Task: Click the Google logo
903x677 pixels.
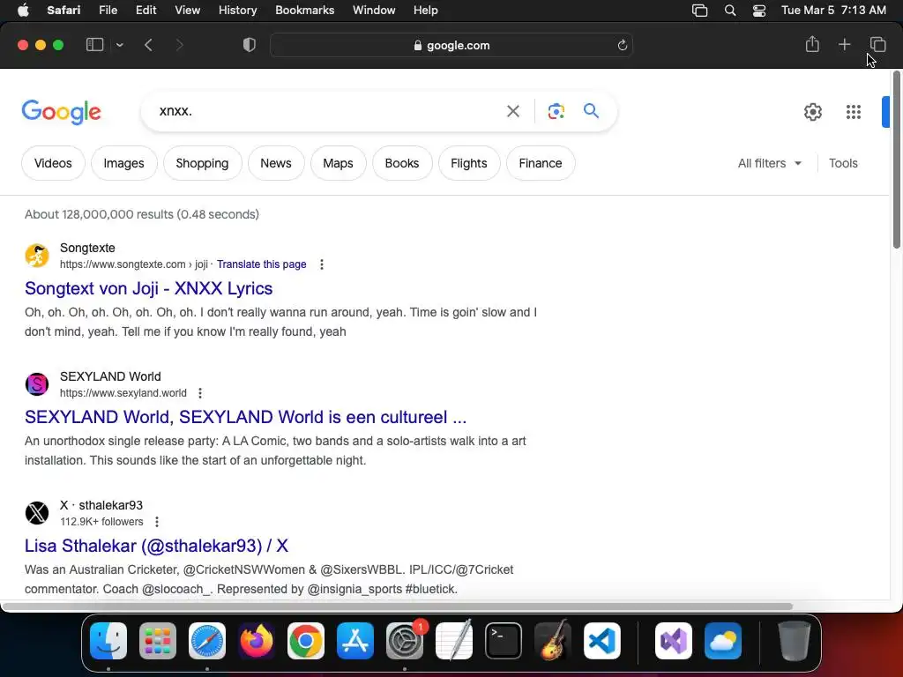Action: click(61, 112)
